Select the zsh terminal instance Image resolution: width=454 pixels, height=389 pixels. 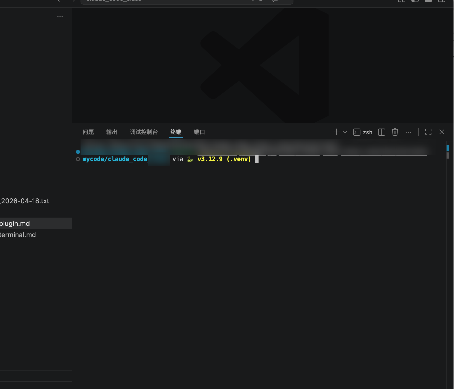[x=363, y=132]
